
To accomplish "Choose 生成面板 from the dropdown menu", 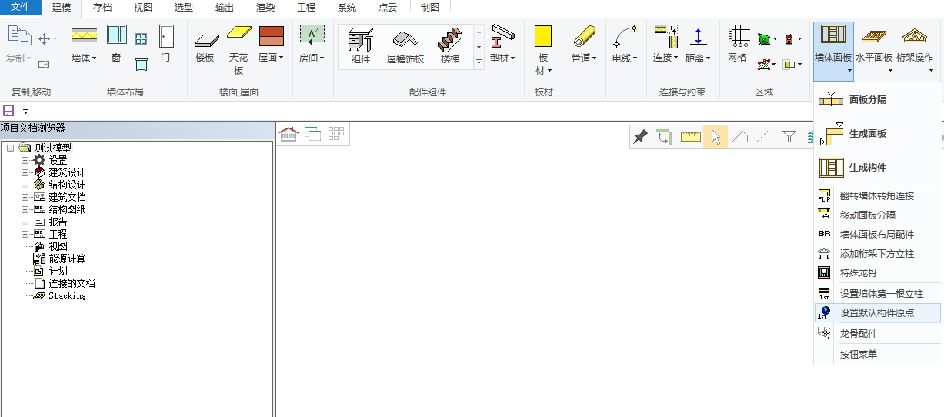I will pos(878,133).
